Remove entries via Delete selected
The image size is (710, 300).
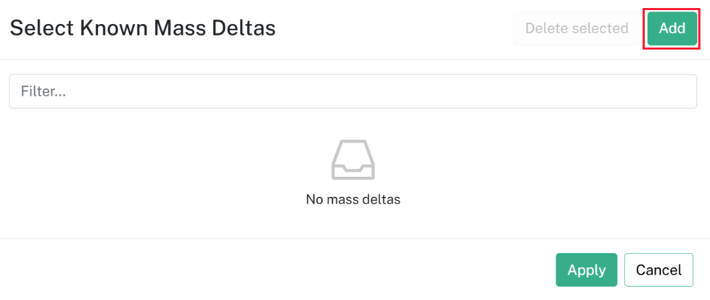click(x=576, y=29)
